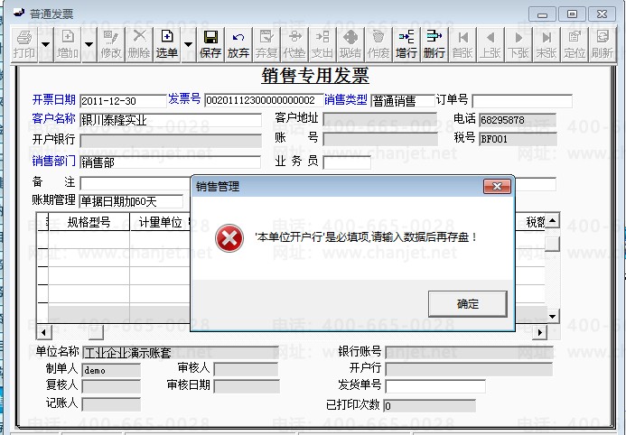The image size is (626, 435).
Task: Go to next invoice with 下张
Action: [x=519, y=44]
